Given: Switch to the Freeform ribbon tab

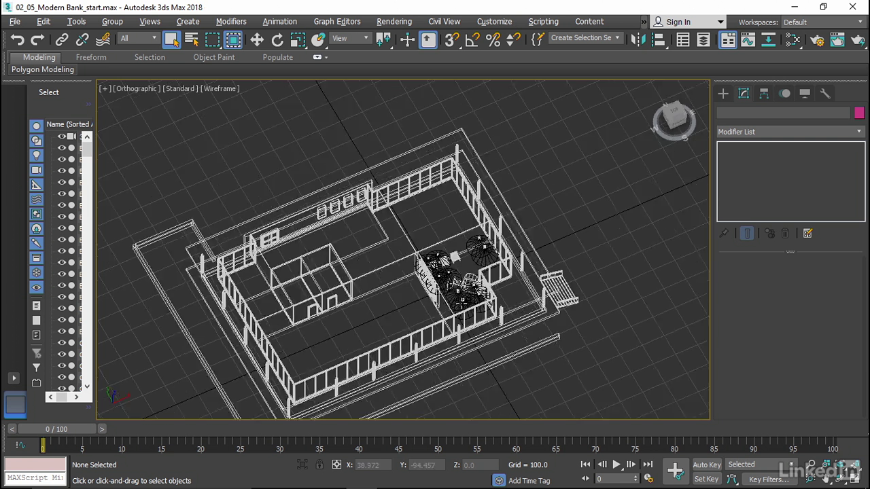Looking at the screenshot, I should (91, 57).
